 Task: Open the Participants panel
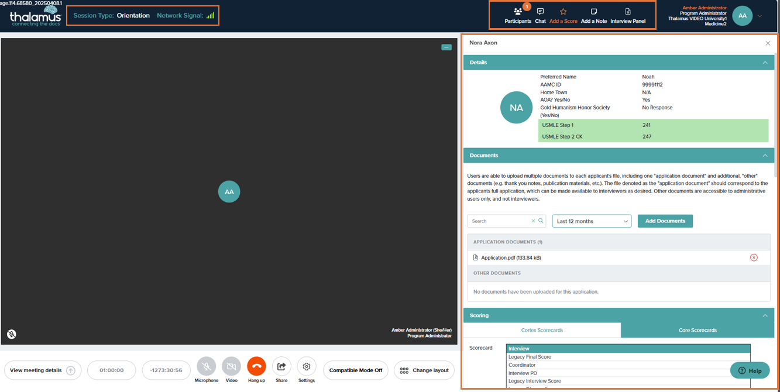coord(518,15)
